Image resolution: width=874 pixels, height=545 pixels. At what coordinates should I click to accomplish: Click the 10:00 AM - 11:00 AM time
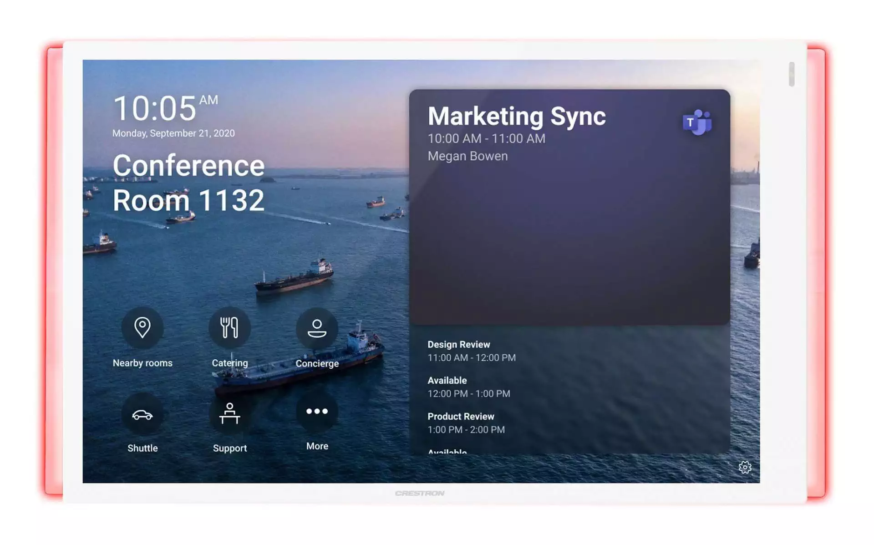(486, 138)
